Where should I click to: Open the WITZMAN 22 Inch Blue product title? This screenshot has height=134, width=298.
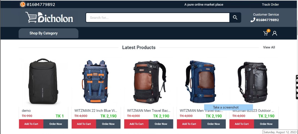pos(96,110)
